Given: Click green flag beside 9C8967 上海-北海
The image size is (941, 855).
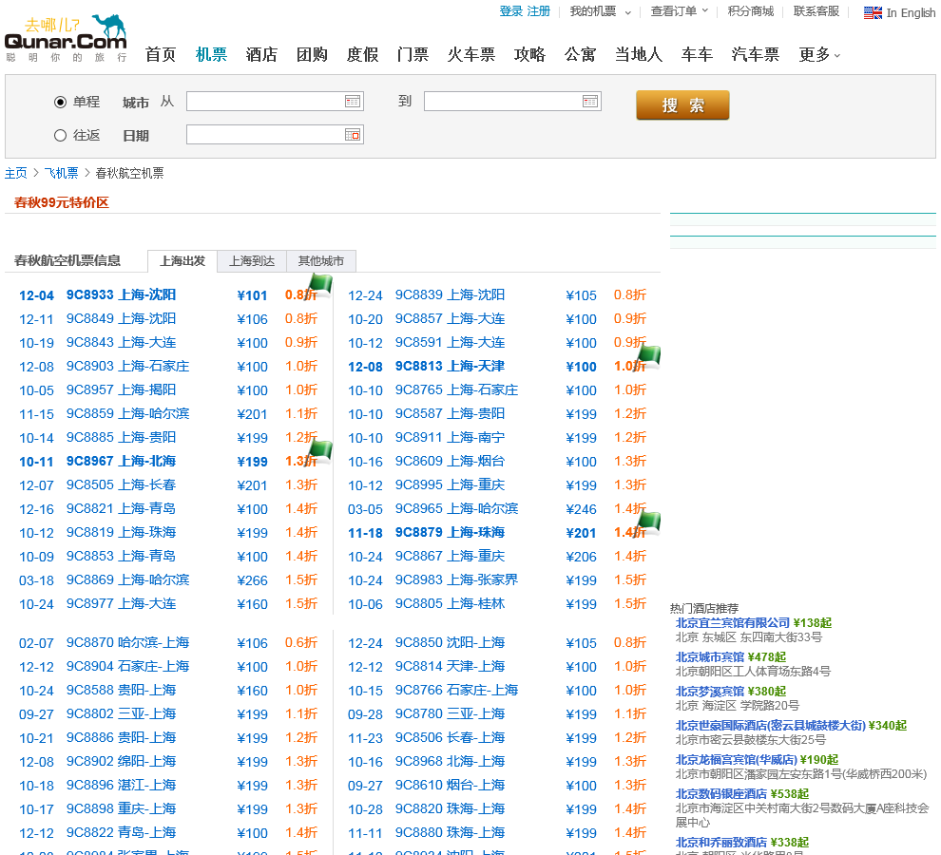Looking at the screenshot, I should click(x=321, y=450).
